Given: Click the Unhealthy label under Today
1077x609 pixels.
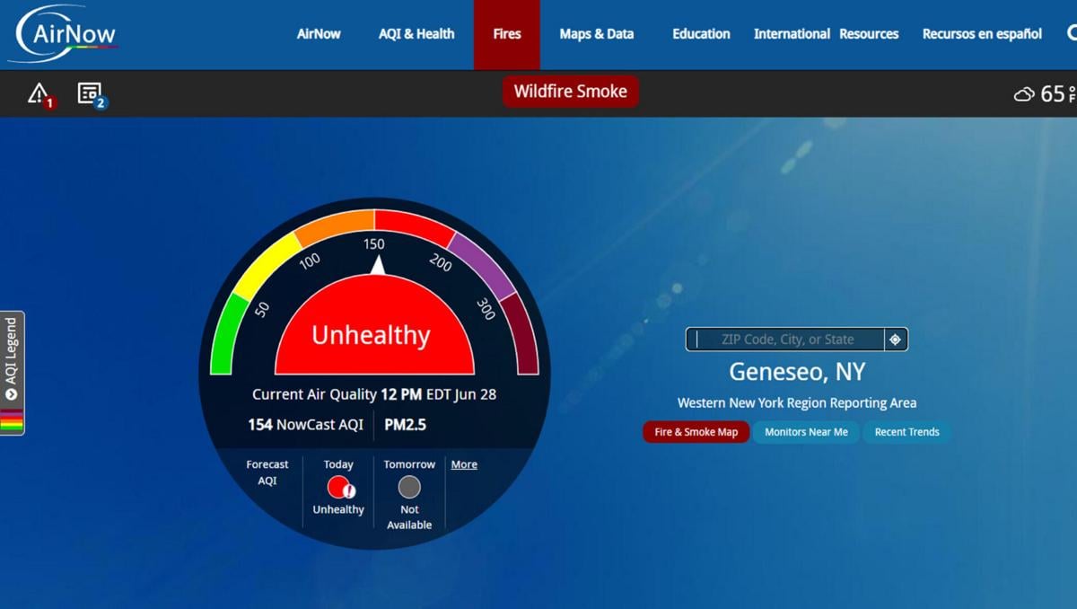Looking at the screenshot, I should click(x=338, y=509).
